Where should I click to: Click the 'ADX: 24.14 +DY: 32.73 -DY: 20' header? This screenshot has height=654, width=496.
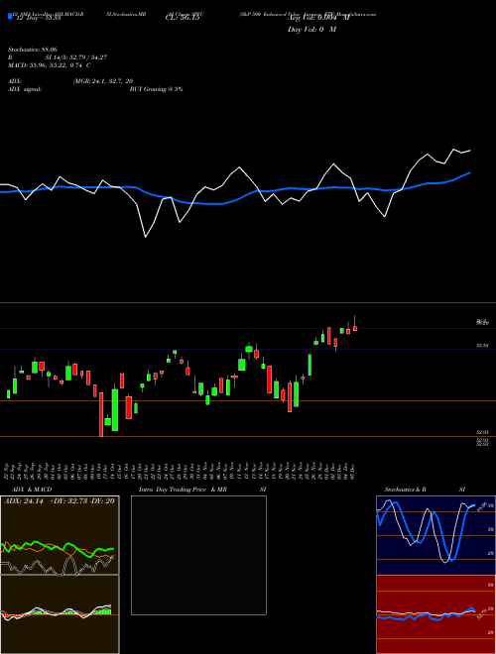60,501
